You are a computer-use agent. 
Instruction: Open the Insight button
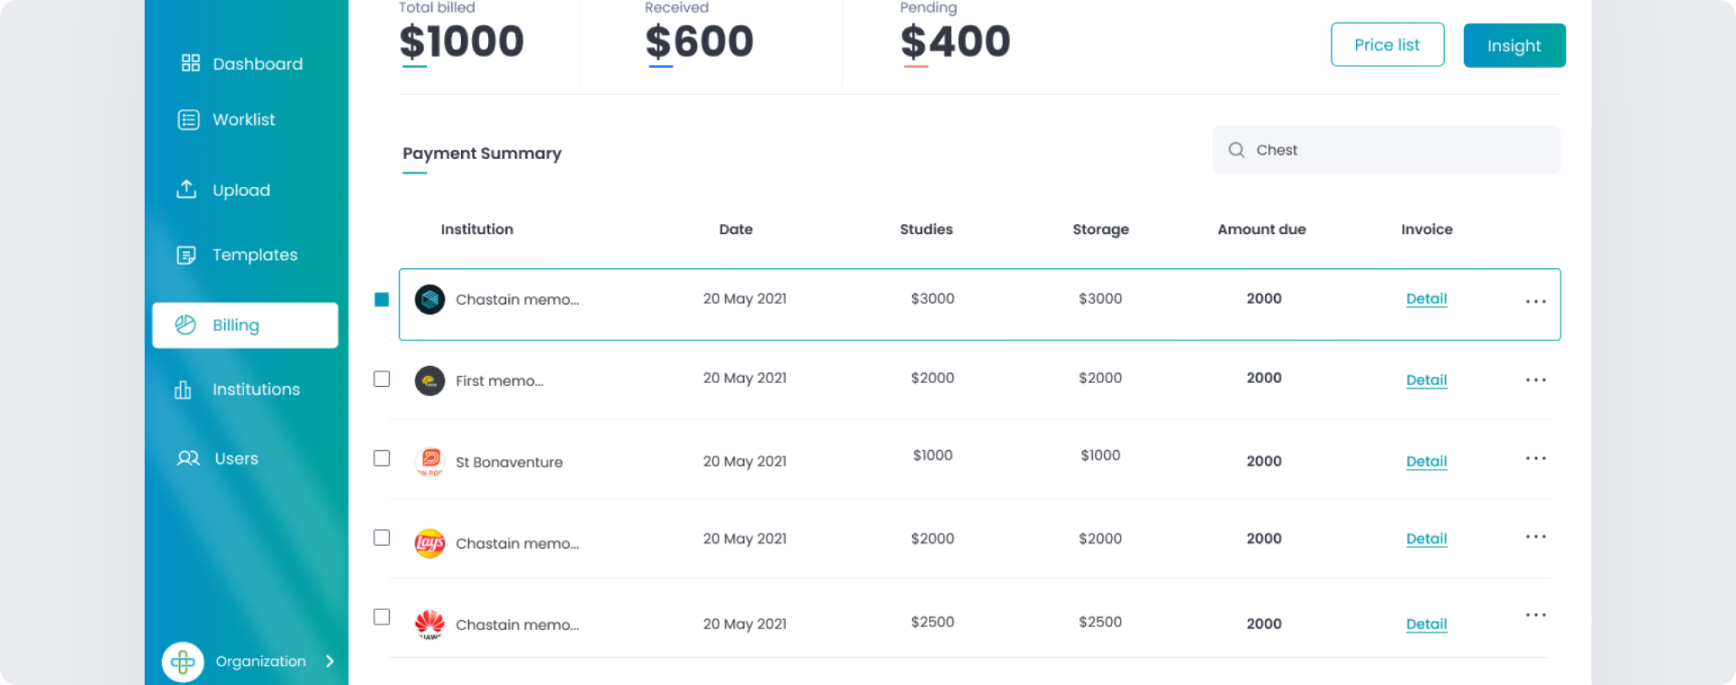pyautogui.click(x=1514, y=46)
